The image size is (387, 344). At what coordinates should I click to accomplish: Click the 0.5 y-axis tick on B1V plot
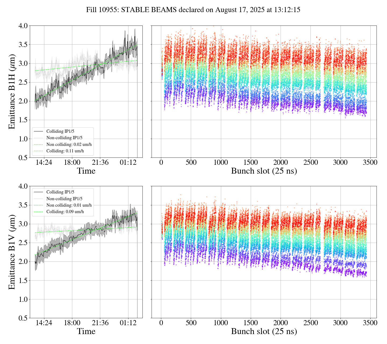pos(23,318)
